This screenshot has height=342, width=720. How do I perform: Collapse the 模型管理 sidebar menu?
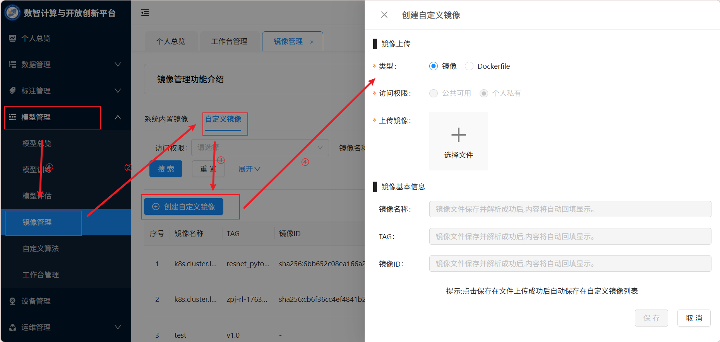(x=118, y=117)
